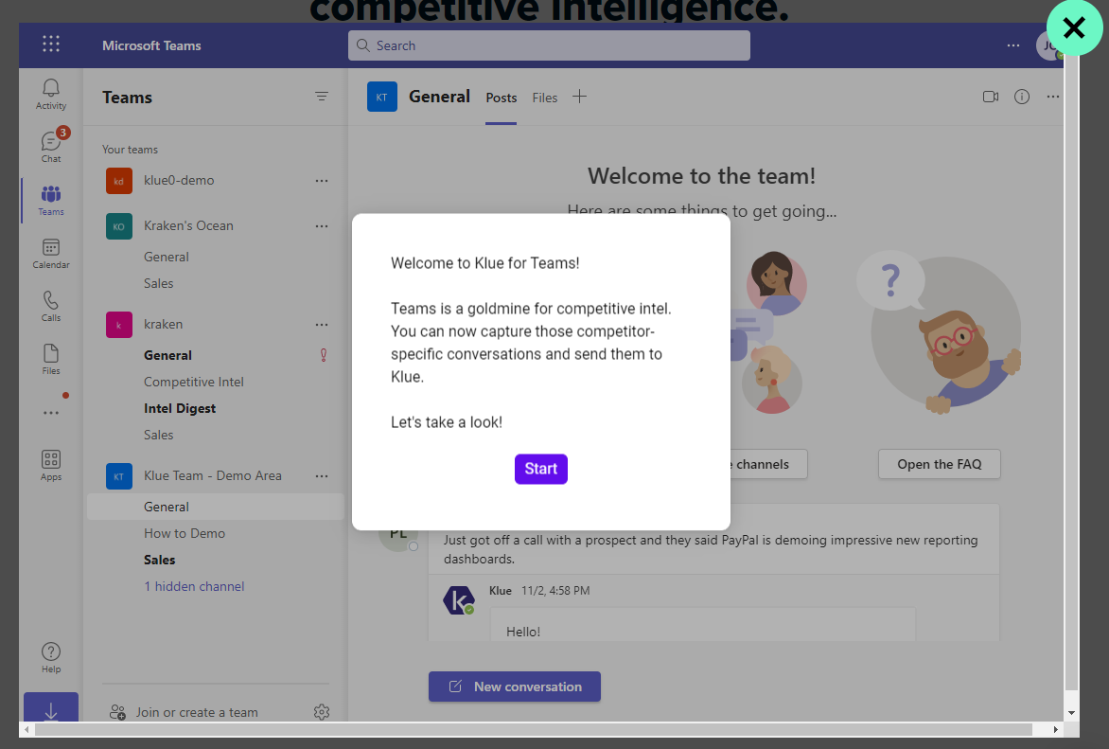Click the KT channel avatar in header
Image resolution: width=1109 pixels, height=749 pixels.
pyautogui.click(x=382, y=97)
